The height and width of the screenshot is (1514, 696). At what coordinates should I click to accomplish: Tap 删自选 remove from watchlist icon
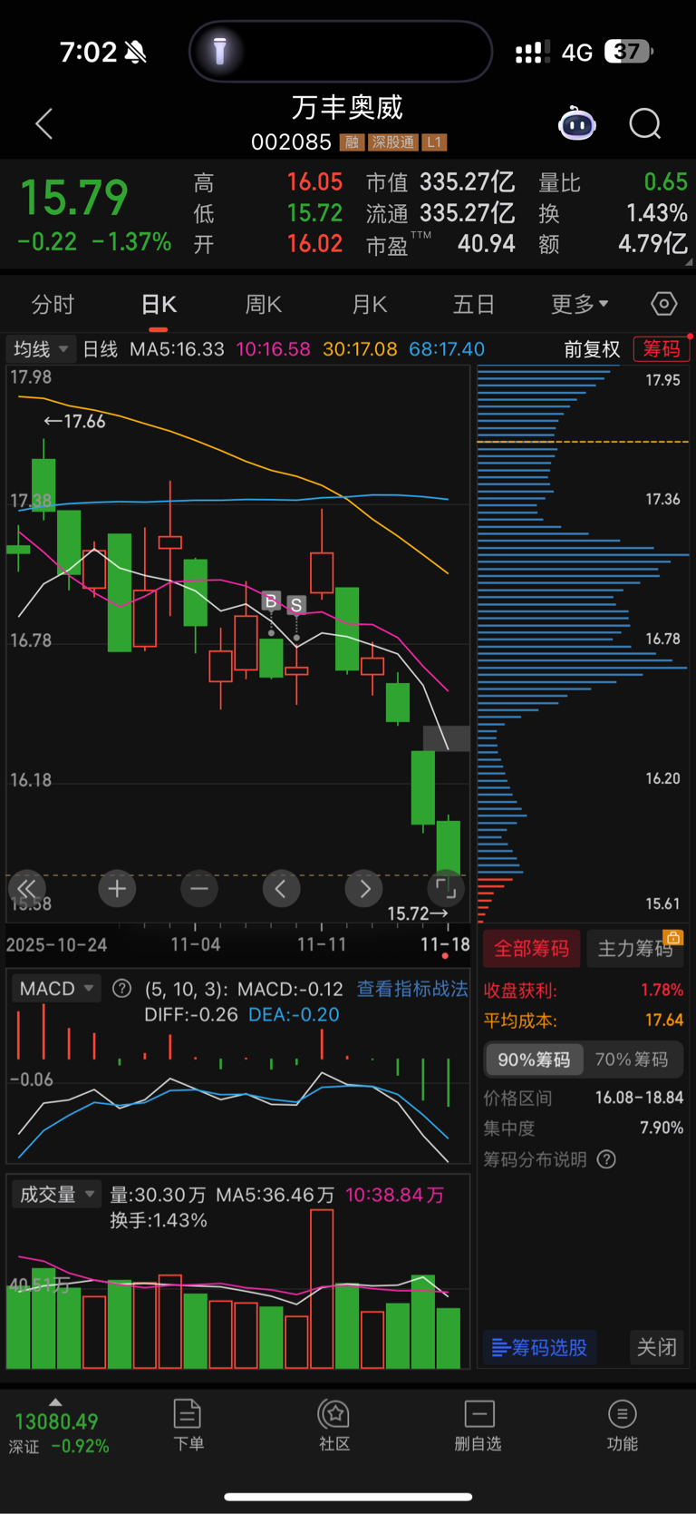click(478, 1425)
